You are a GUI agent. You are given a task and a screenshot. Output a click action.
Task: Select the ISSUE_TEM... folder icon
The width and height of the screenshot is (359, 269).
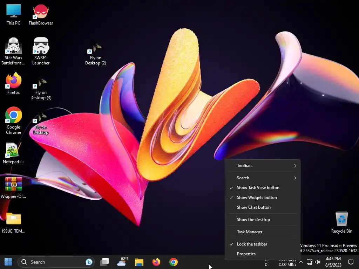(x=14, y=222)
